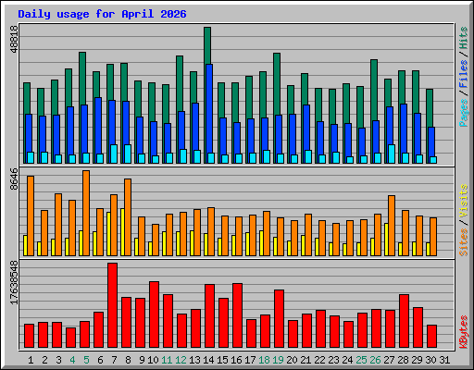The height and width of the screenshot is (370, 474).
Task: Click the red KBytes bar for day 28
Action: tap(404, 321)
